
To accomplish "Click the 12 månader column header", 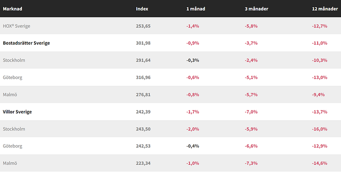I will click(x=325, y=9).
